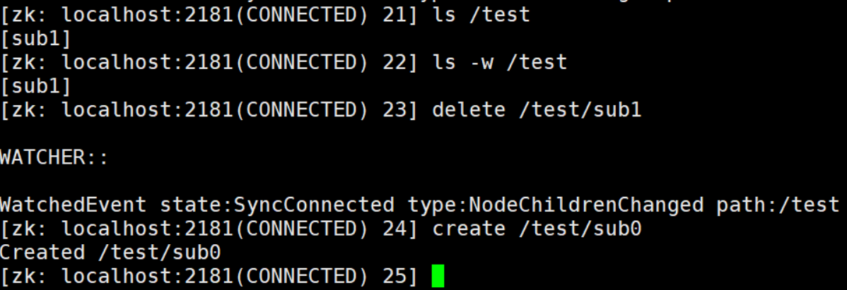The image size is (847, 290).
Task: Click the prompt numbered 24
Action: [209, 229]
